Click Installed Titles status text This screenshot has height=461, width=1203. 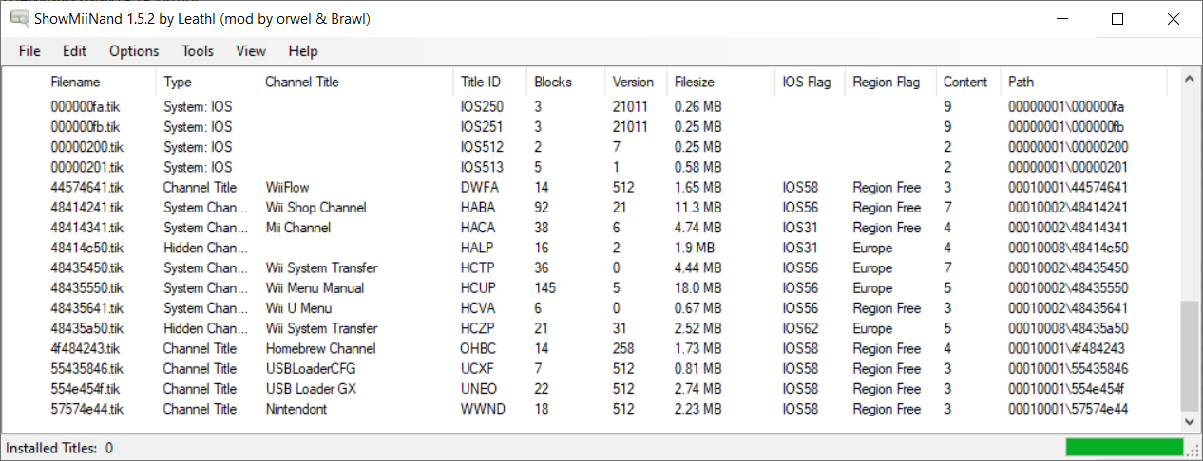pos(59,448)
